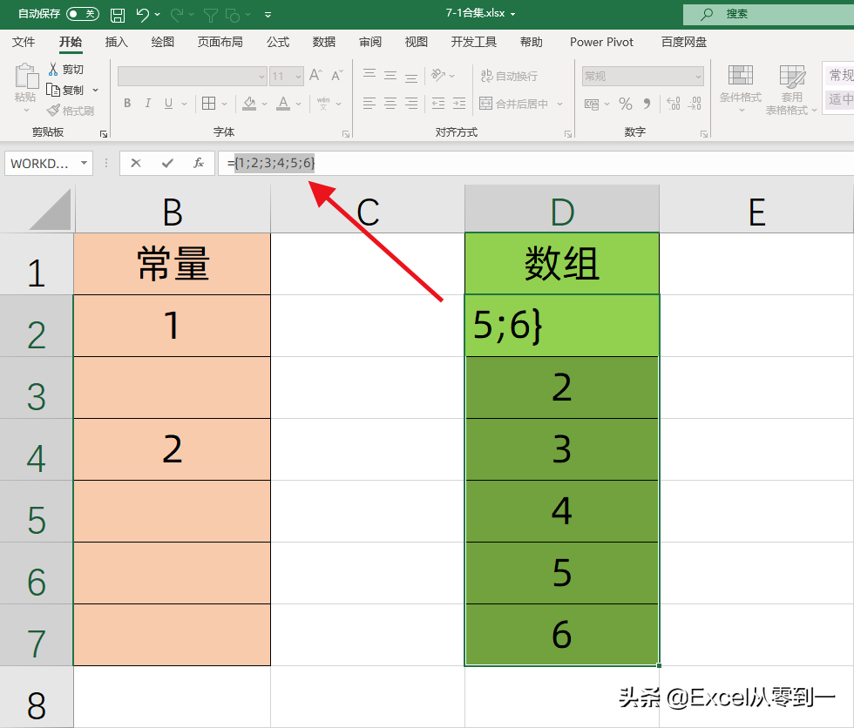854x728 pixels.
Task: Click the select-all triangle corner
Action: point(51,210)
